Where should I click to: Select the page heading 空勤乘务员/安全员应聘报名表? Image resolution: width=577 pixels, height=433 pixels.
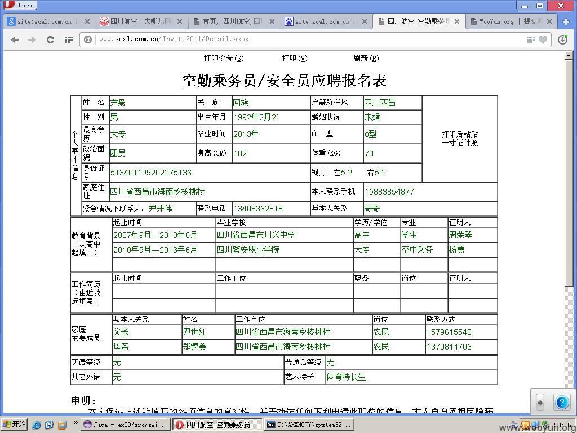(284, 81)
